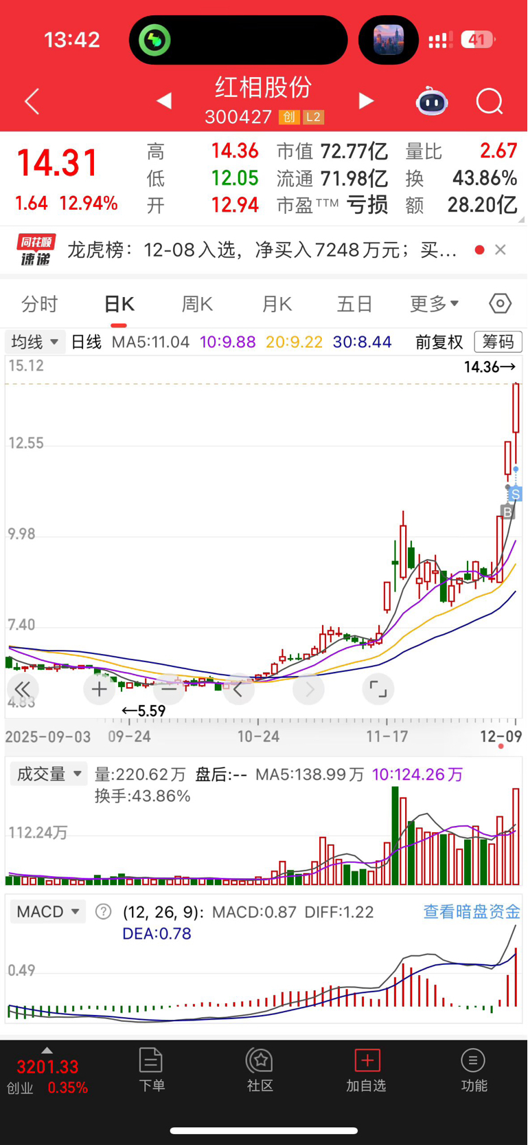Viewport: 528px width, 1145px height.
Task: Open the 更多 dropdown
Action: click(435, 304)
